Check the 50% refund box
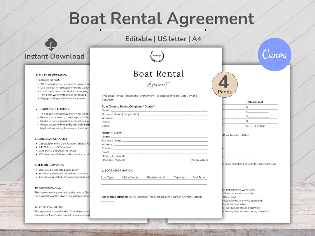The width and height of the screenshot is (315, 236). [x=56, y=147]
